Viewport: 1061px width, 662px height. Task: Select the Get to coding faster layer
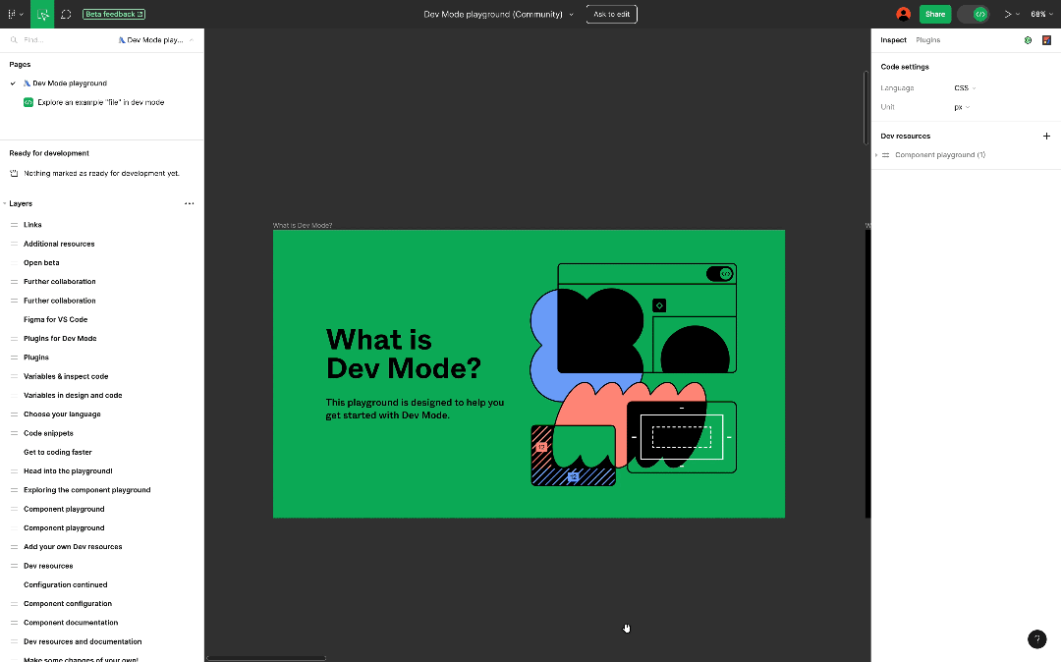[x=58, y=452]
